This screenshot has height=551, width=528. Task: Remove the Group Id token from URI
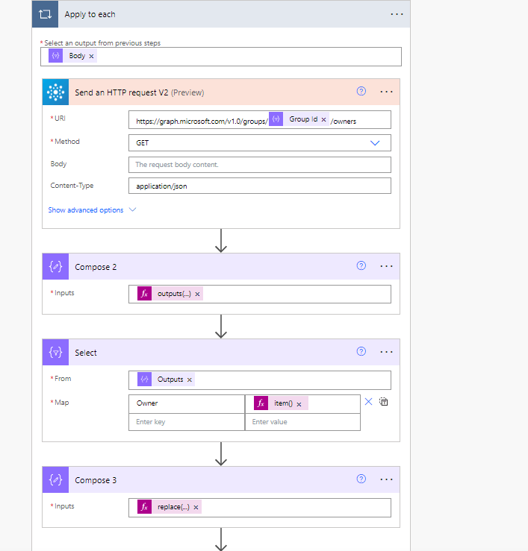coord(323,120)
